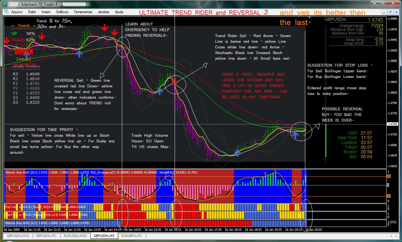This screenshot has width=402, height=242.
Task: Open the Ajuda help menu
Action: coord(119,12)
